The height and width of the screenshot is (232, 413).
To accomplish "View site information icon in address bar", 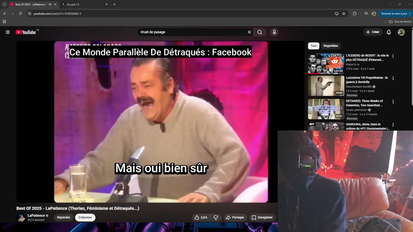I will (x=29, y=14).
